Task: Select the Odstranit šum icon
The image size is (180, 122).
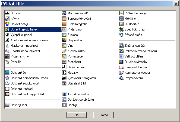Action: coord(7,73)
